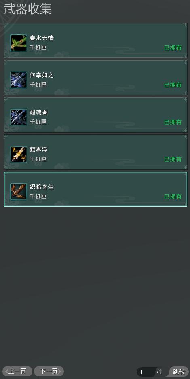Pick the 频雾浮 weapon row
Viewport: 190px width, 379px height.
[95, 152]
